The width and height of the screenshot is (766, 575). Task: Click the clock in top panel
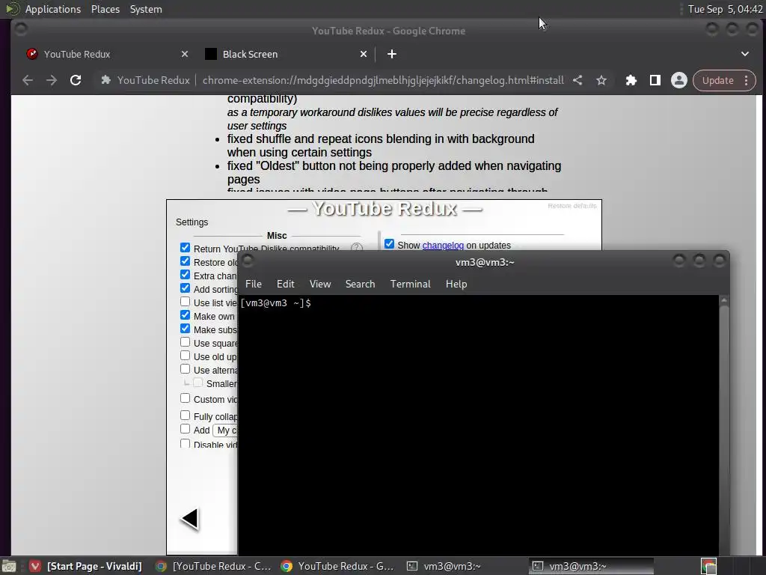coord(725,9)
